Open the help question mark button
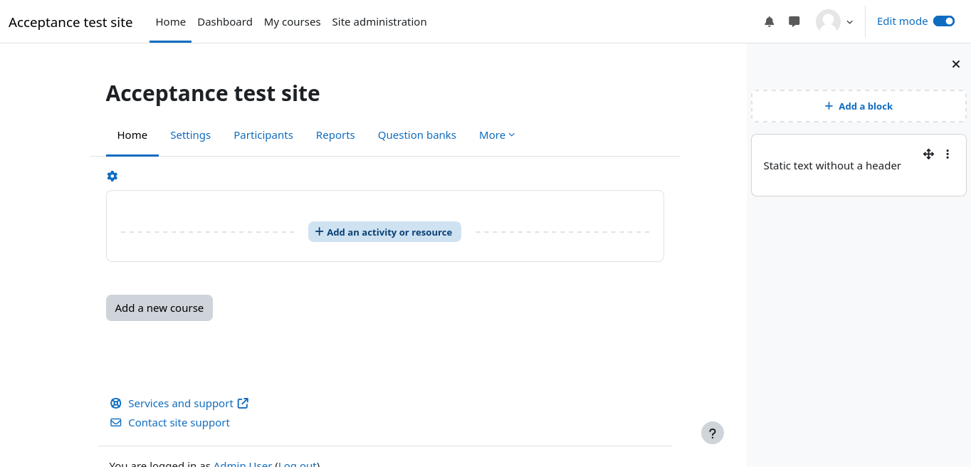Image resolution: width=971 pixels, height=467 pixels. [x=712, y=433]
